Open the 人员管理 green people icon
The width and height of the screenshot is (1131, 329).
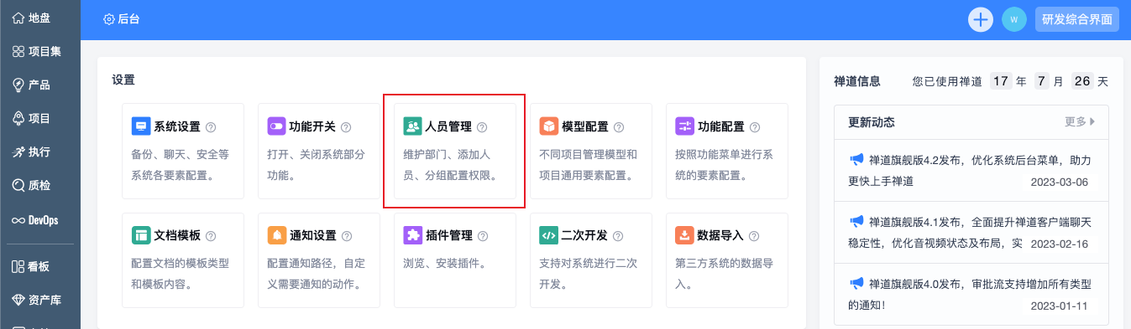pyautogui.click(x=413, y=127)
